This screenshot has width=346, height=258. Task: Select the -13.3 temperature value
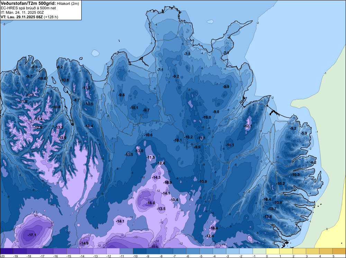click(59, 127)
